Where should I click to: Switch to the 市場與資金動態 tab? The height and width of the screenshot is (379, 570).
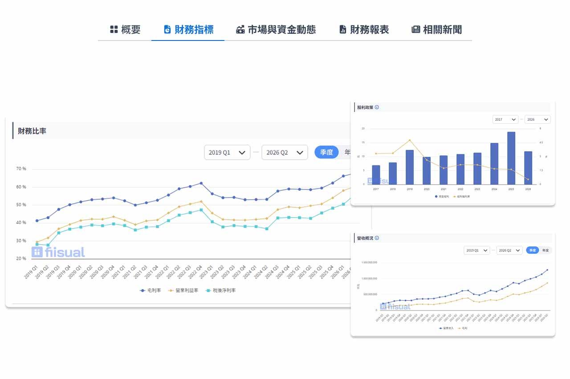(276, 29)
